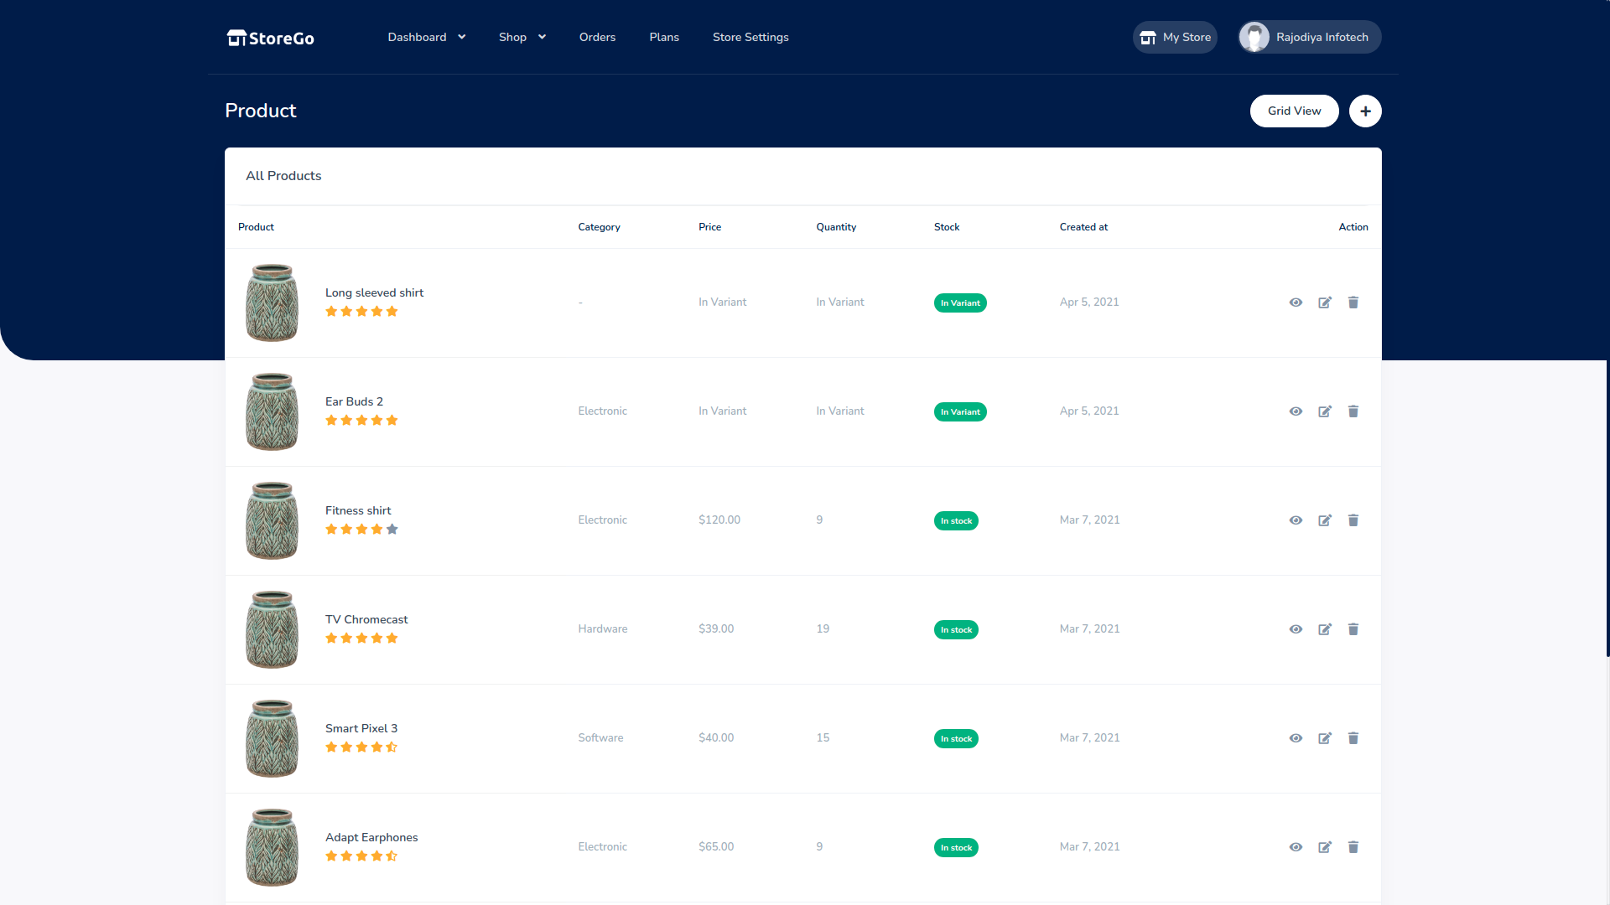The width and height of the screenshot is (1610, 905).
Task: Click the Fitness shirt product name
Action: 358,510
